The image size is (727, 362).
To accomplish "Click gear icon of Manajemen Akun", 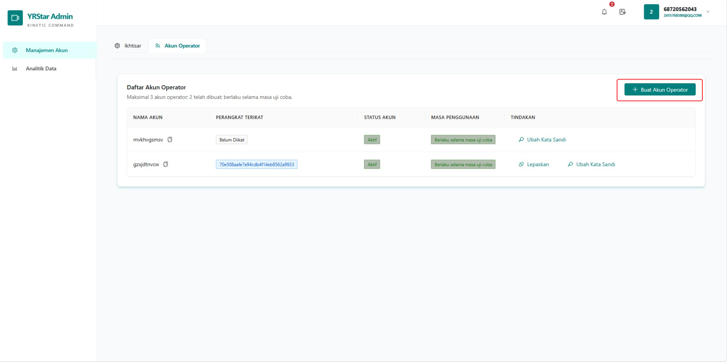I will click(x=15, y=50).
